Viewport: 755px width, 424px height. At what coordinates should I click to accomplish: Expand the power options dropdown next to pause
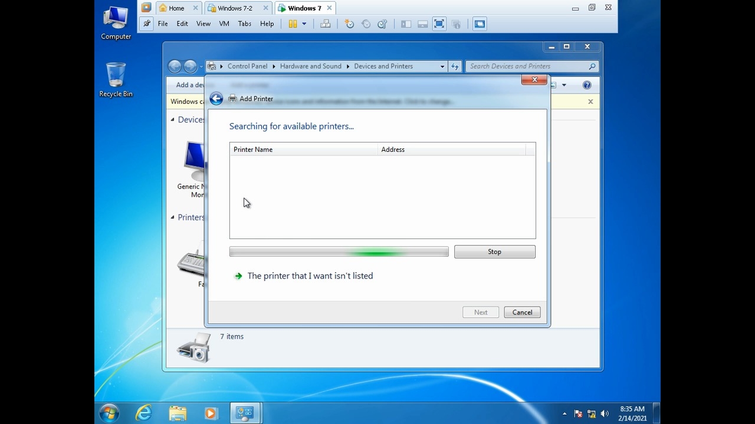[304, 24]
